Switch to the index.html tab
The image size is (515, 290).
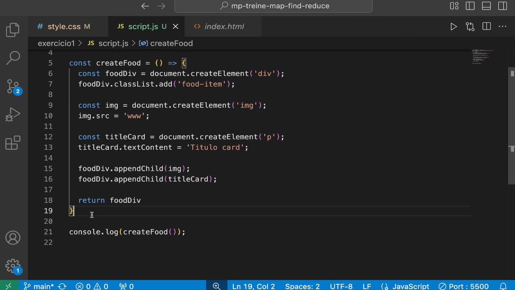tap(224, 27)
